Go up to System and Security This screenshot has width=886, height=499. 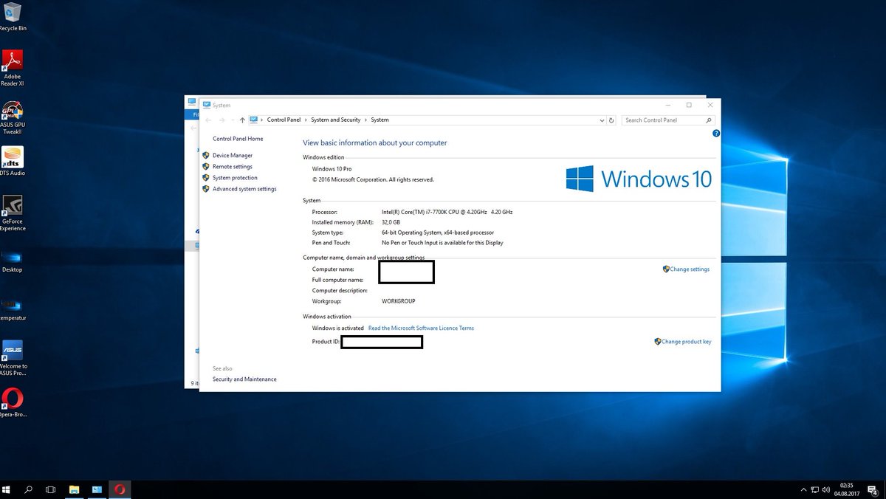point(242,120)
